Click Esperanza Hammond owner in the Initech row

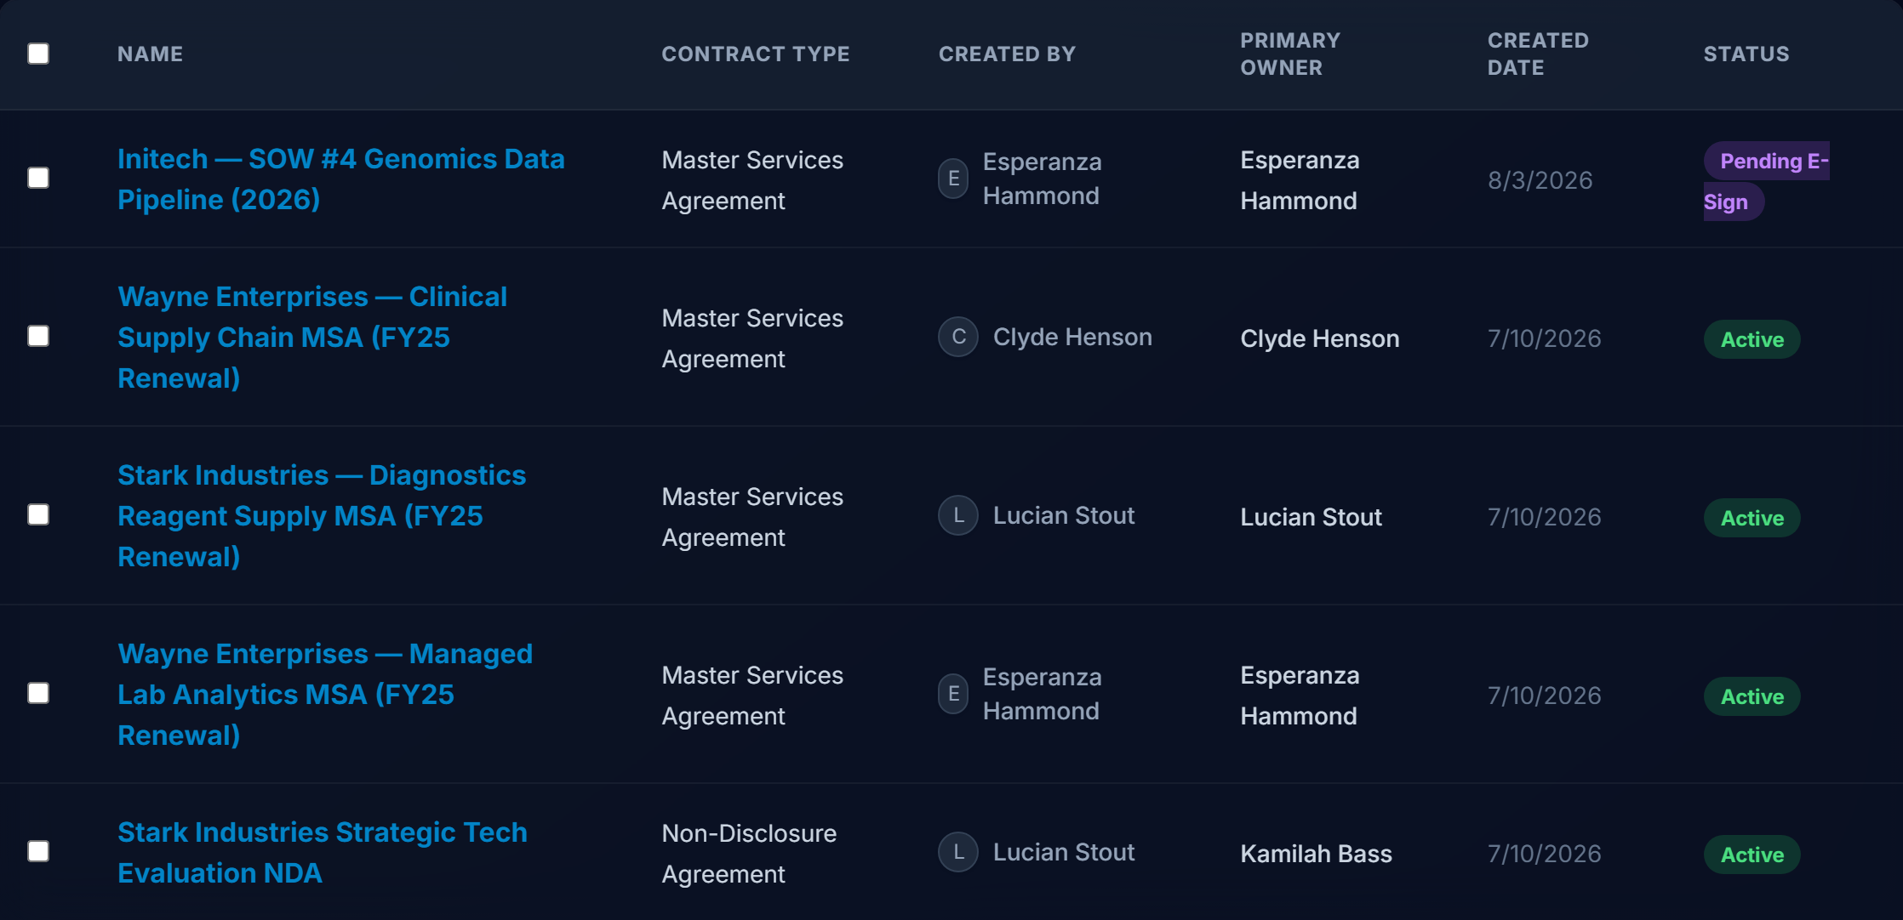1300,180
